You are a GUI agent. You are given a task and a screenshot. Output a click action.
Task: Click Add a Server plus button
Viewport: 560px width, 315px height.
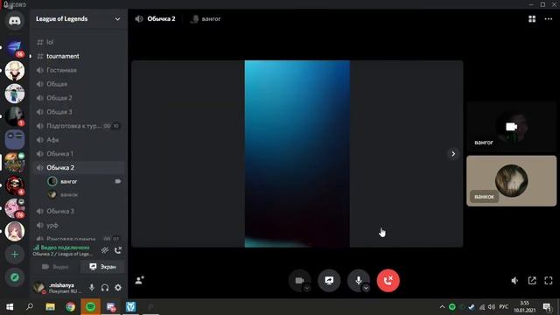[x=15, y=255]
